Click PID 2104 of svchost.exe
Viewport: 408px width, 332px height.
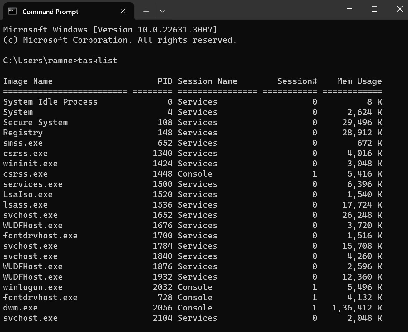click(163, 318)
